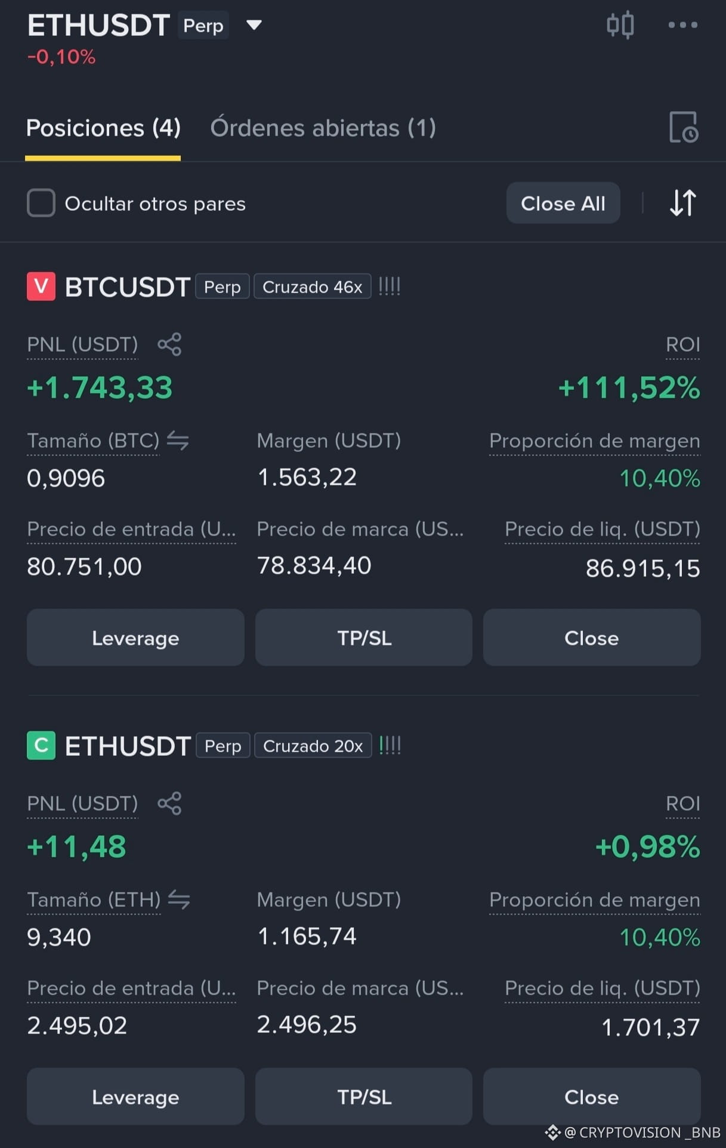Select the Posiciones (4) tab
Viewport: 726px width, 1148px height.
tap(103, 128)
